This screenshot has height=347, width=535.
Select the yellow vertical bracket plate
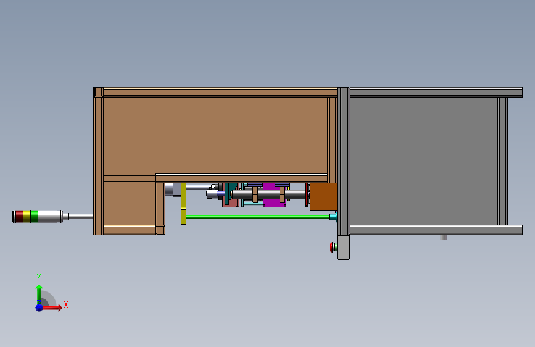(x=183, y=204)
